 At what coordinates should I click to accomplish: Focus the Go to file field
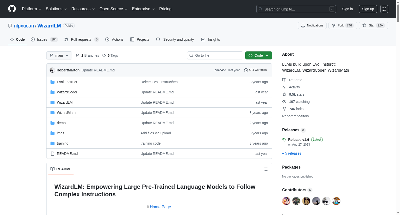click(215, 55)
